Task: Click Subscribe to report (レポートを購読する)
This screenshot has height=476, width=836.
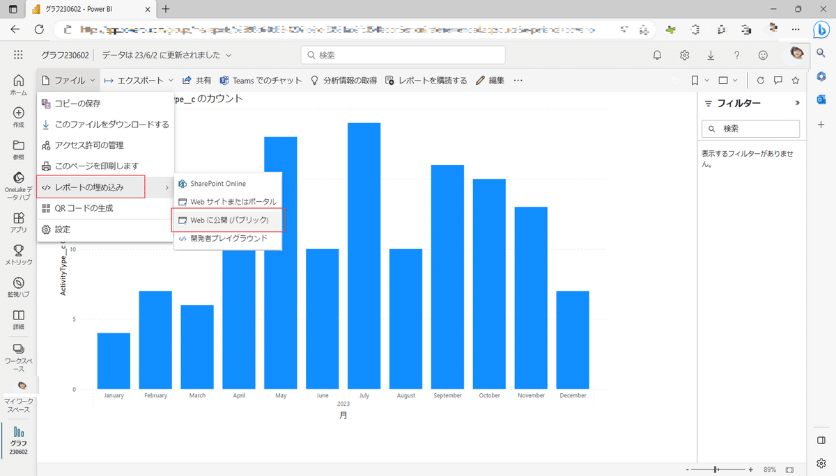Action: pos(426,81)
